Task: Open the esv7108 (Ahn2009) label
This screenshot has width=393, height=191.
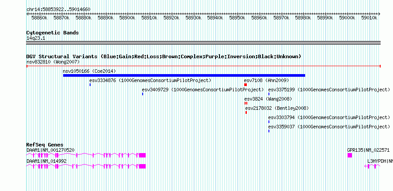Action: click(x=266, y=80)
